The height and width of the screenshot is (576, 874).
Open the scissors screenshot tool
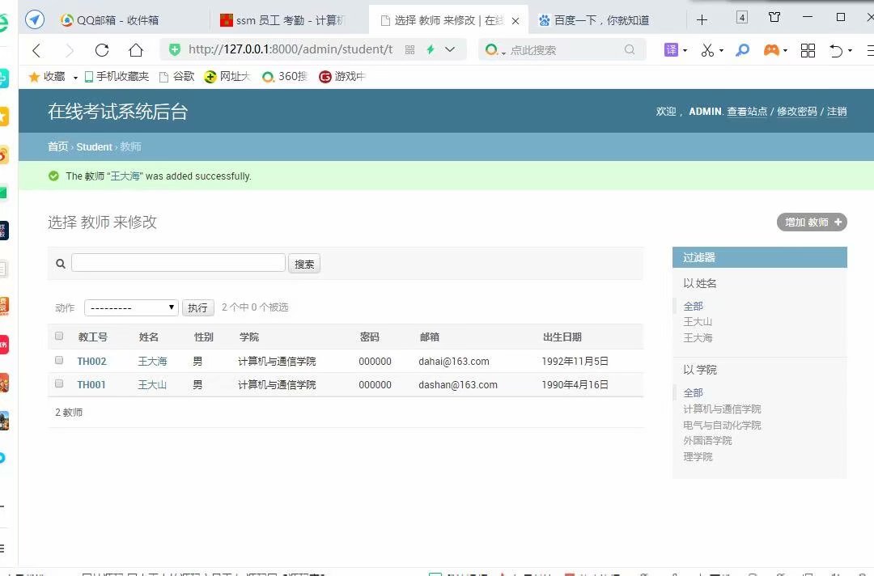pyautogui.click(x=707, y=50)
